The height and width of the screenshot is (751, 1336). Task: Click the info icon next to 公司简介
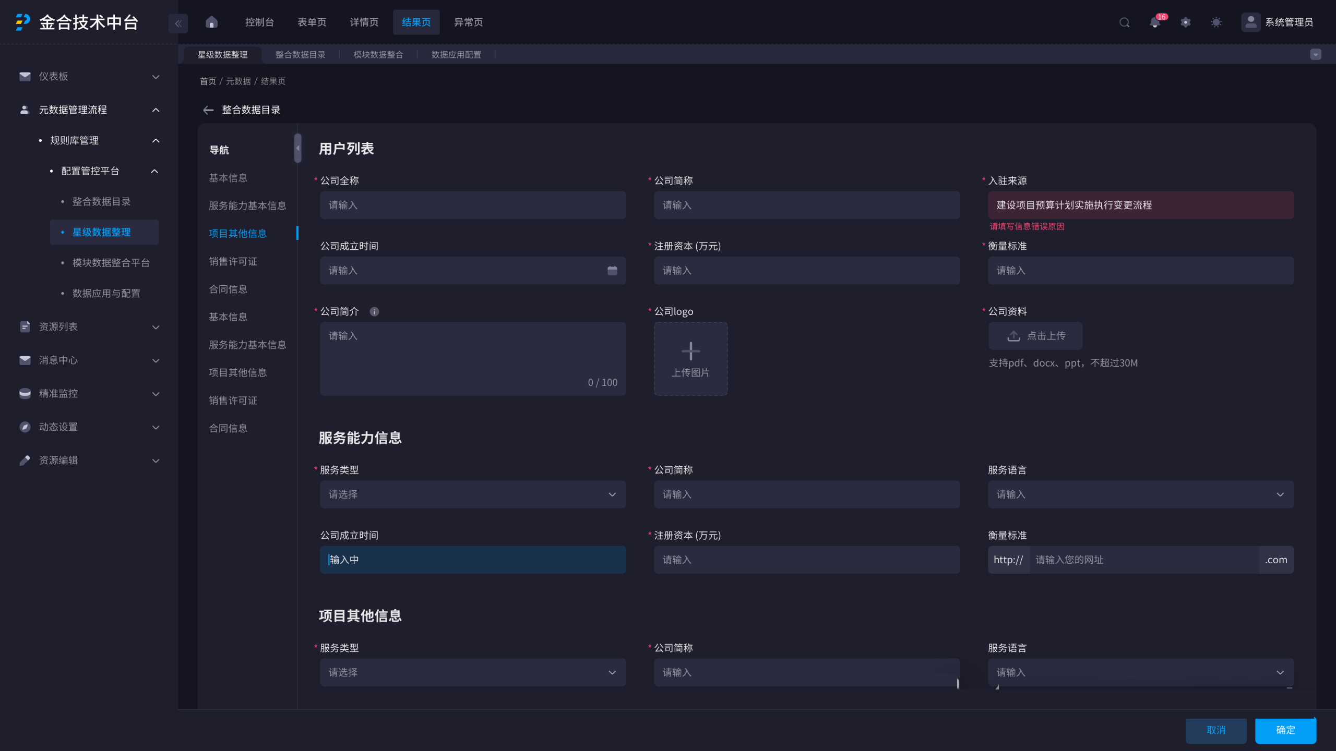coord(374,311)
